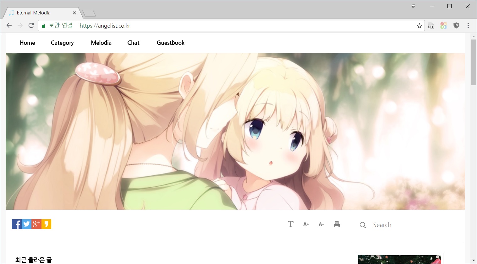Open a new browser tab
This screenshot has width=477, height=264.
coord(89,13)
